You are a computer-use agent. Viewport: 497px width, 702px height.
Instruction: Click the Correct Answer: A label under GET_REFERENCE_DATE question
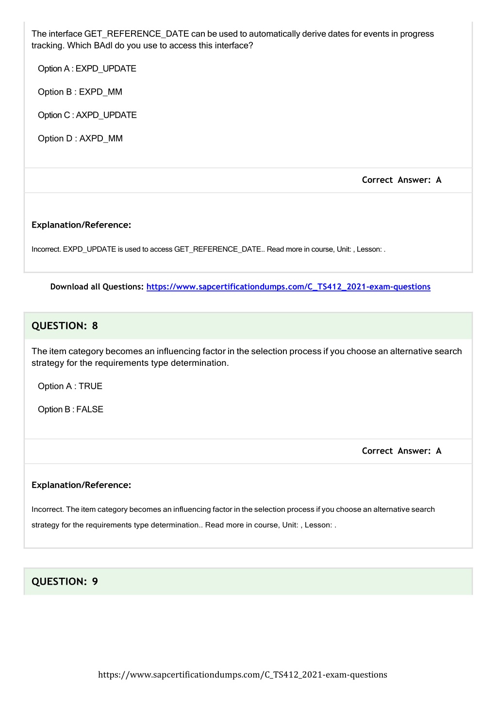(x=401, y=180)
